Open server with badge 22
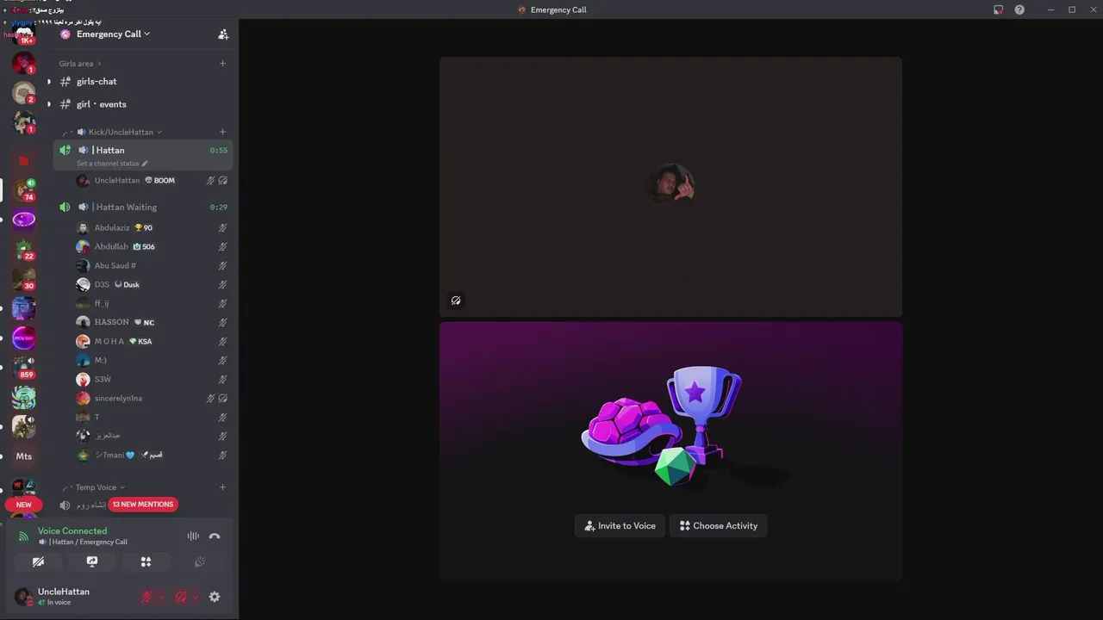The height and width of the screenshot is (620, 1103). [x=23, y=249]
